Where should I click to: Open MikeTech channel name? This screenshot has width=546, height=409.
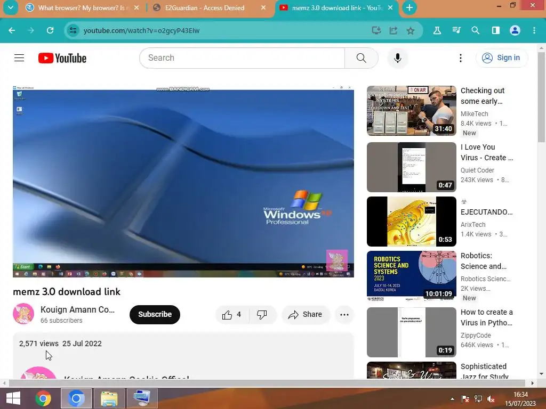[474, 114]
